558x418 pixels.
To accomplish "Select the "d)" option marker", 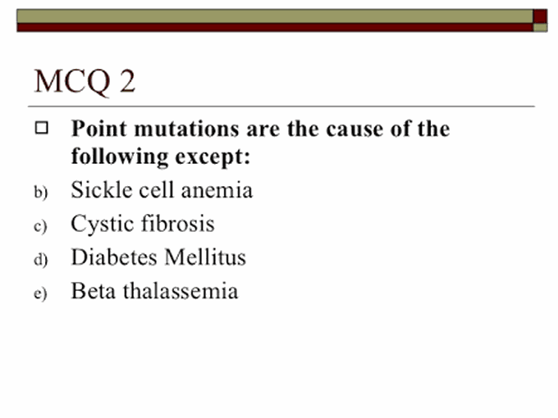I will click(x=40, y=260).
